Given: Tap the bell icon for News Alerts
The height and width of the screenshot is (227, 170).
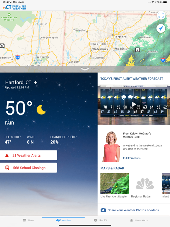Looking at the screenshot, I should tap(131, 220).
